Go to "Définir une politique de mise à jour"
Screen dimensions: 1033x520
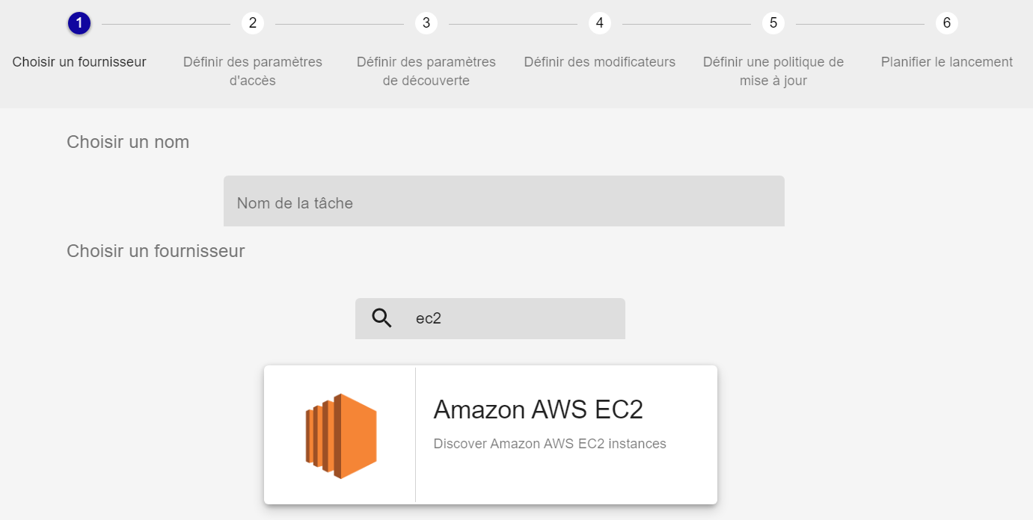click(773, 71)
